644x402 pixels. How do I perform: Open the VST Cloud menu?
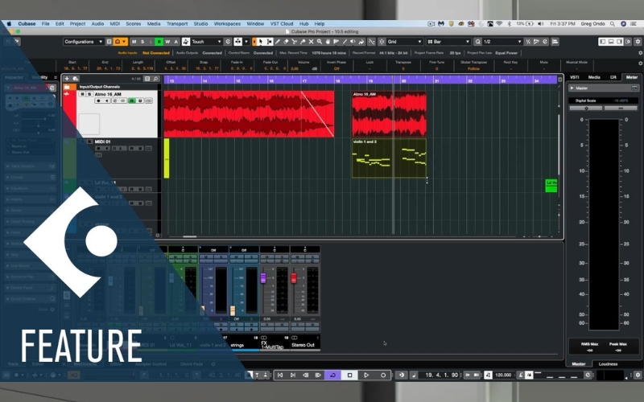(281, 24)
